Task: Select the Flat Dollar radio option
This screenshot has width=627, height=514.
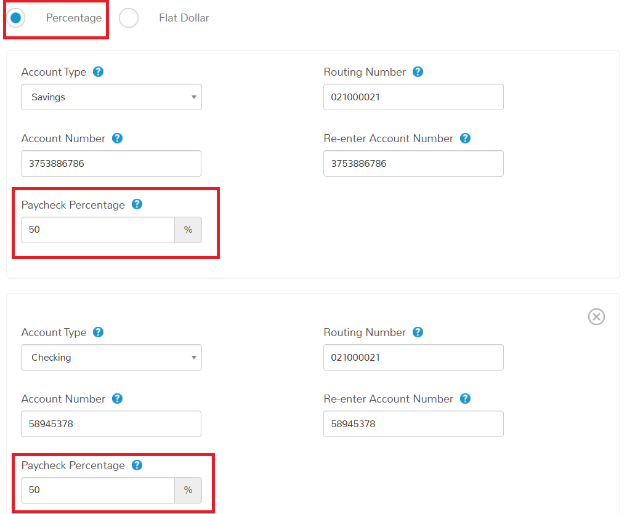Action: click(129, 18)
